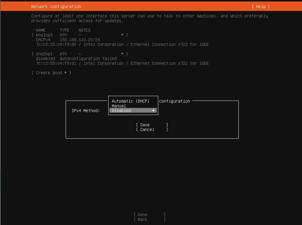This screenshot has width=302, height=225.
Task: Choose Manual from IPv4 method list
Action: pyautogui.click(x=119, y=106)
